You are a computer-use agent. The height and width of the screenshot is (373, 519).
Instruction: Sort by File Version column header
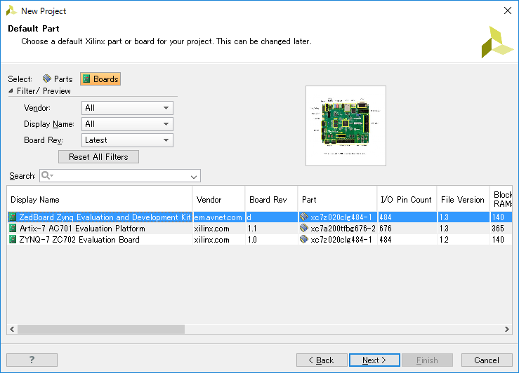(x=463, y=200)
